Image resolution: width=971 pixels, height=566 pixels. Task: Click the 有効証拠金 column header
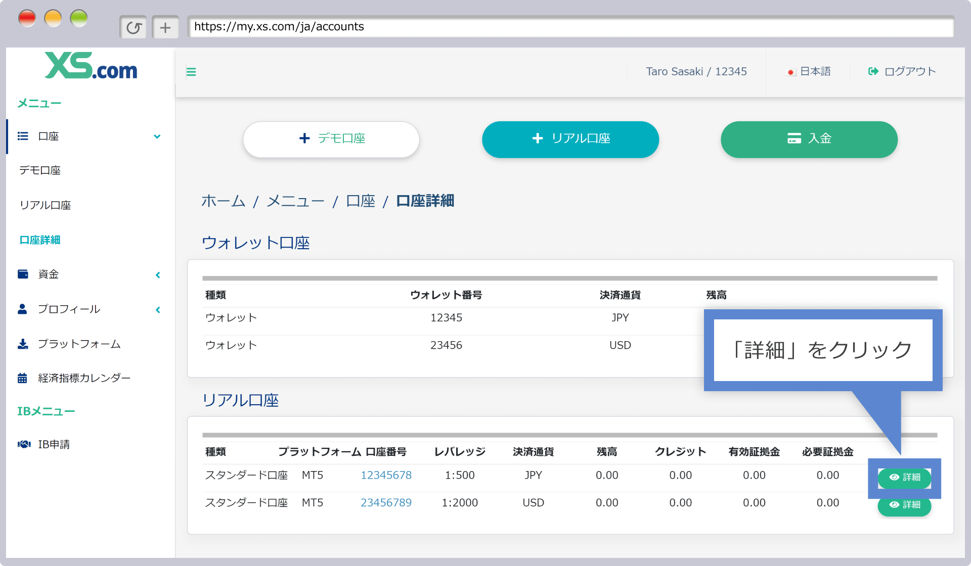click(x=754, y=452)
